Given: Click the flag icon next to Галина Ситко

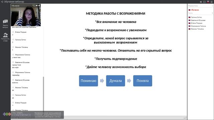Looking at the screenshot, I should pos(190,17).
